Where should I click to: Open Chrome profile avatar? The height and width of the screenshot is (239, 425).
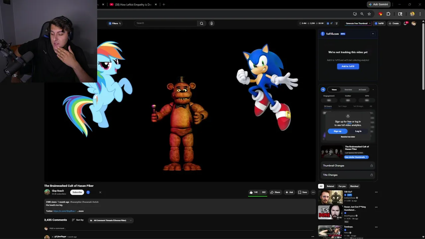(x=412, y=14)
